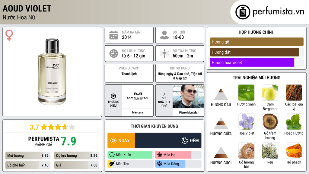
Task: Click the perfumista.vn logo icon
Action: tap(243, 12)
